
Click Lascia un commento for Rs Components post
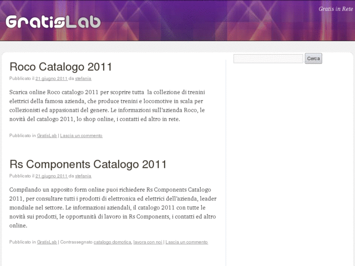coord(187,242)
